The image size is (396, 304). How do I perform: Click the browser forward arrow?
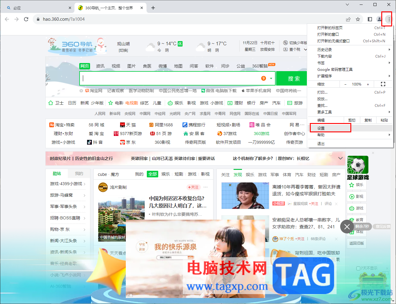tap(17, 19)
